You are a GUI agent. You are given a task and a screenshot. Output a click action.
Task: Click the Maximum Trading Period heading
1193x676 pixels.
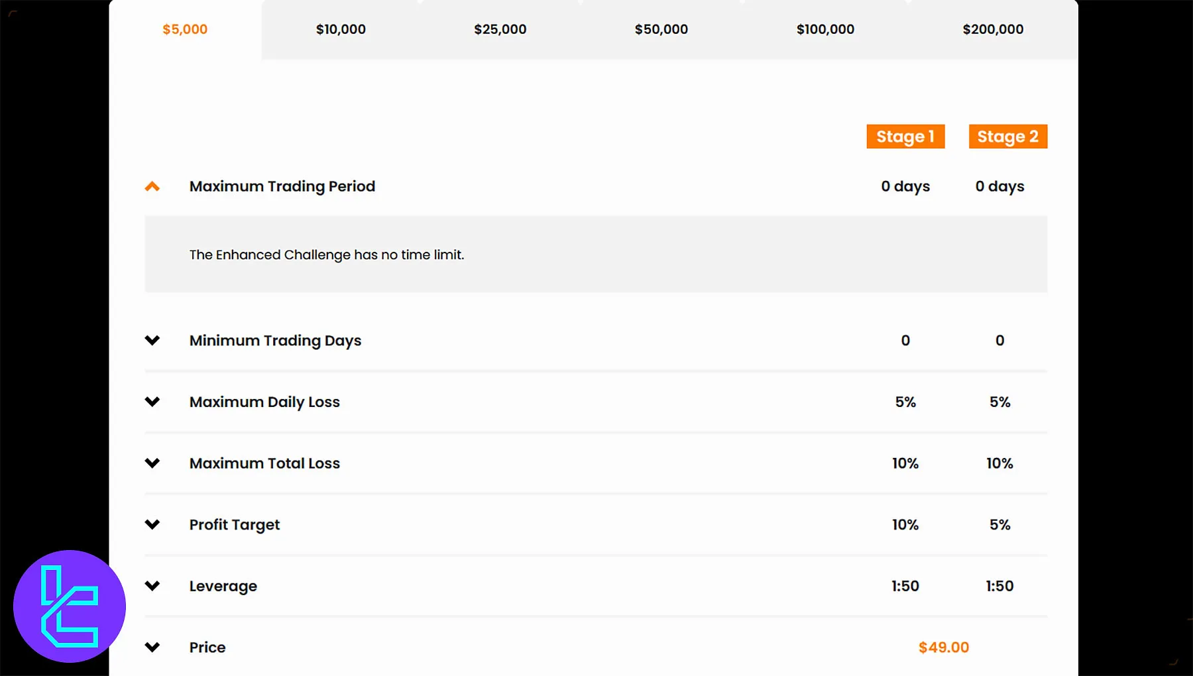pyautogui.click(x=282, y=186)
